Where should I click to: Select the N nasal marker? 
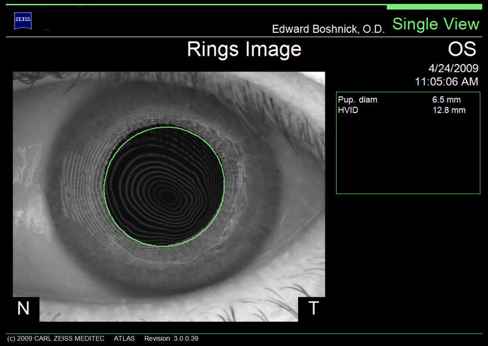coord(23,308)
